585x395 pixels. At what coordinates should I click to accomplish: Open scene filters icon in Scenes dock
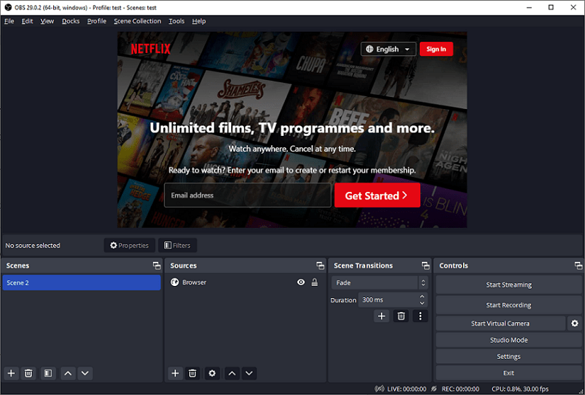(48, 373)
